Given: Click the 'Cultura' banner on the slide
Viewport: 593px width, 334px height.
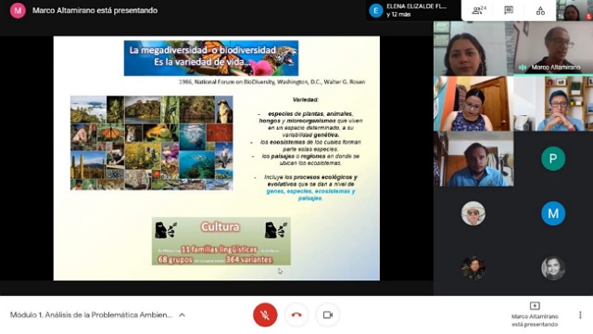Looking at the screenshot, I should tap(221, 241).
